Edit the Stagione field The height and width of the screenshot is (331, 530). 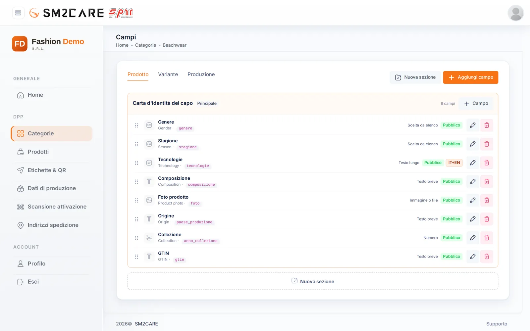473,144
